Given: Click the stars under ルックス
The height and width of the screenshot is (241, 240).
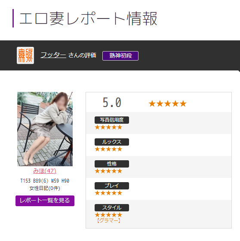Looking at the screenshot, I should click(x=108, y=149).
